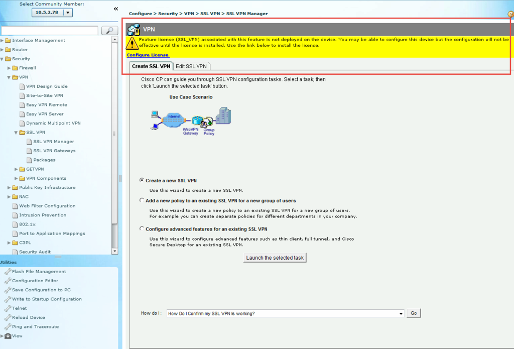Image resolution: width=514 pixels, height=349 pixels.
Task: Select Add a new policy radio button
Action: coord(142,200)
